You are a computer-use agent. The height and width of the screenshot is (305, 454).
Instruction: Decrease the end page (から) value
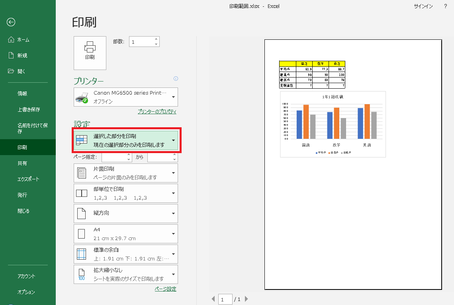(174, 159)
